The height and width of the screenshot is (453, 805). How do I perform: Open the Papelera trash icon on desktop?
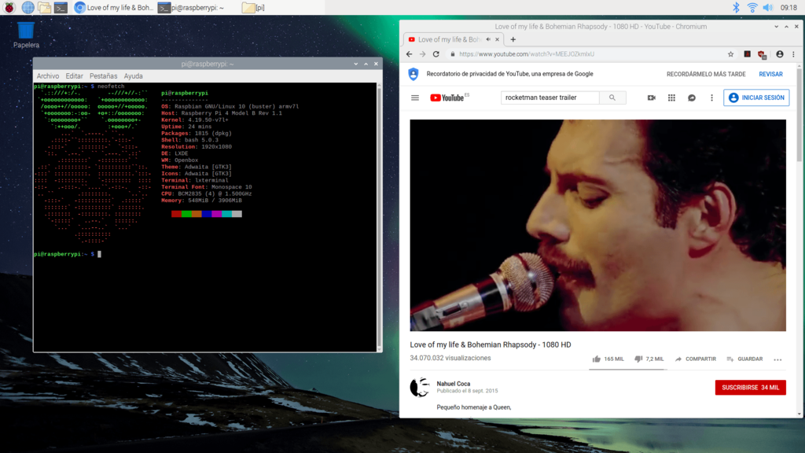pos(26,31)
